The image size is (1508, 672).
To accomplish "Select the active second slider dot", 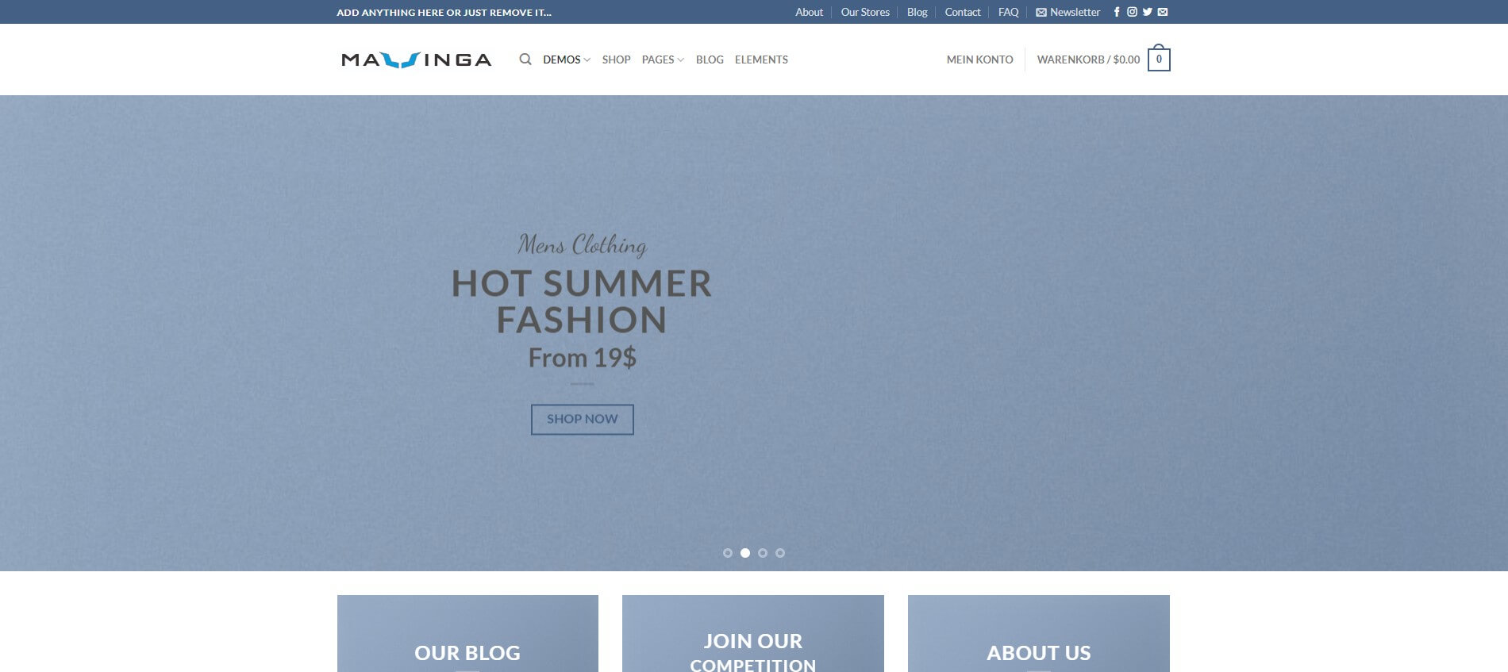I will pos(745,553).
